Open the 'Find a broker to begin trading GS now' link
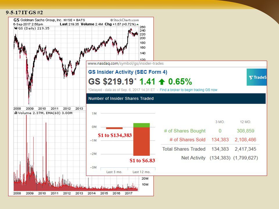 click(x=188, y=90)
